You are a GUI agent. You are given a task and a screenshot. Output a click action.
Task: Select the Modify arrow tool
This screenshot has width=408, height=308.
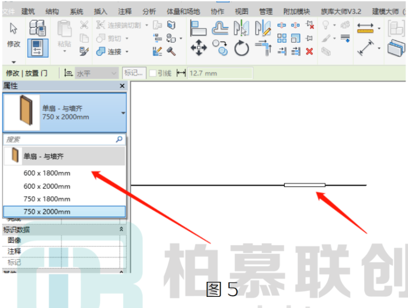click(14, 28)
